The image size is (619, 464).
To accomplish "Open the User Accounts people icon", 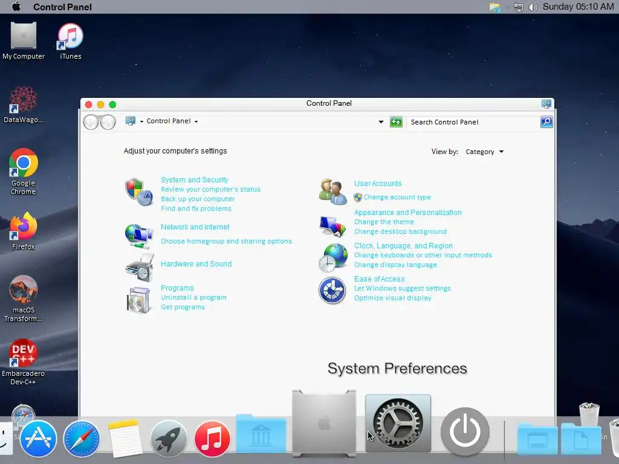I will pyautogui.click(x=332, y=192).
